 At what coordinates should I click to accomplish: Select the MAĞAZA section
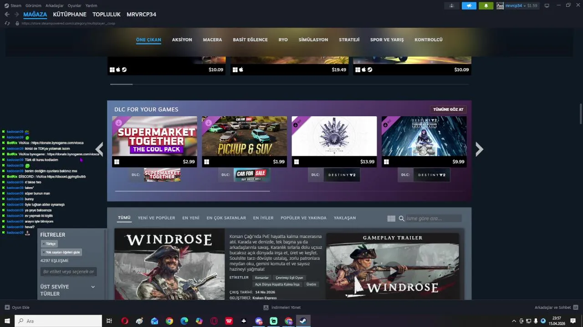tap(35, 15)
